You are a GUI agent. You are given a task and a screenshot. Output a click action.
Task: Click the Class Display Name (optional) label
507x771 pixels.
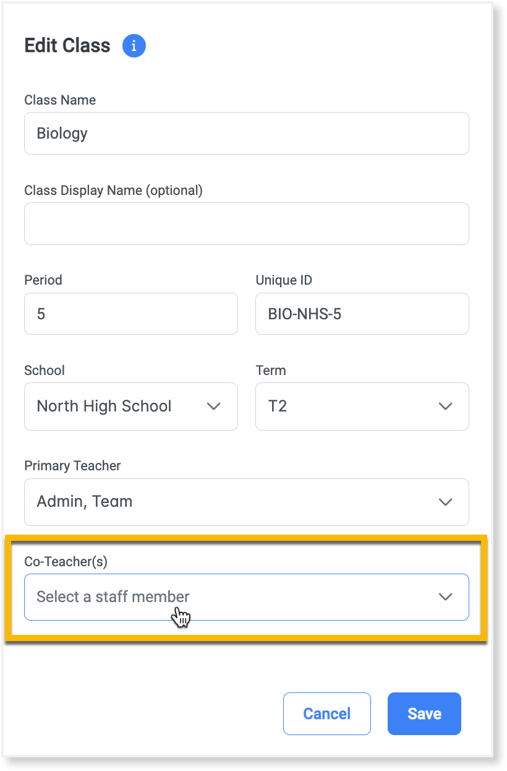pos(113,191)
